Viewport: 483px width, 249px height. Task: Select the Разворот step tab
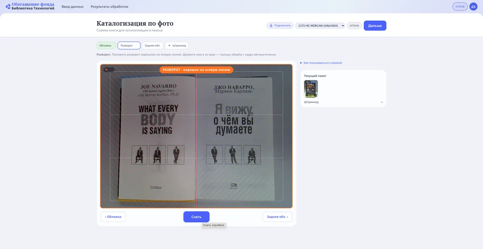tap(129, 45)
